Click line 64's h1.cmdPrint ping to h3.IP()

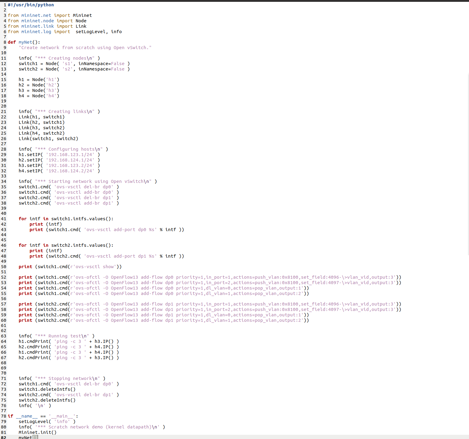click(69, 341)
